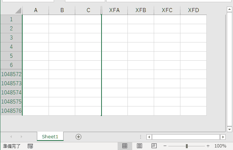
Task: Click the zoom in plus button
Action: point(208,146)
